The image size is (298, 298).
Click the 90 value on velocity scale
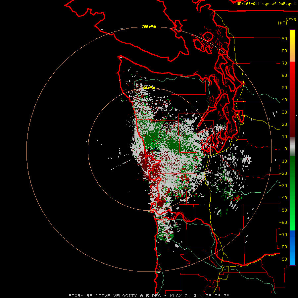click(284, 39)
